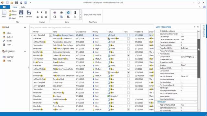The image size is (207, 116).
Task: Click properties panel scroll down arrow
Action: (x=199, y=110)
